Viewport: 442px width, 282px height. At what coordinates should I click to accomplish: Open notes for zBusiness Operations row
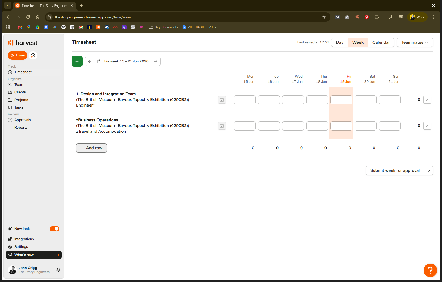click(222, 126)
